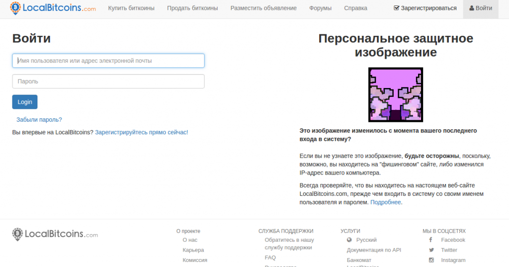The height and width of the screenshot is (267, 509).
Task: Open the Продать биткоины menu item
Action: [192, 8]
